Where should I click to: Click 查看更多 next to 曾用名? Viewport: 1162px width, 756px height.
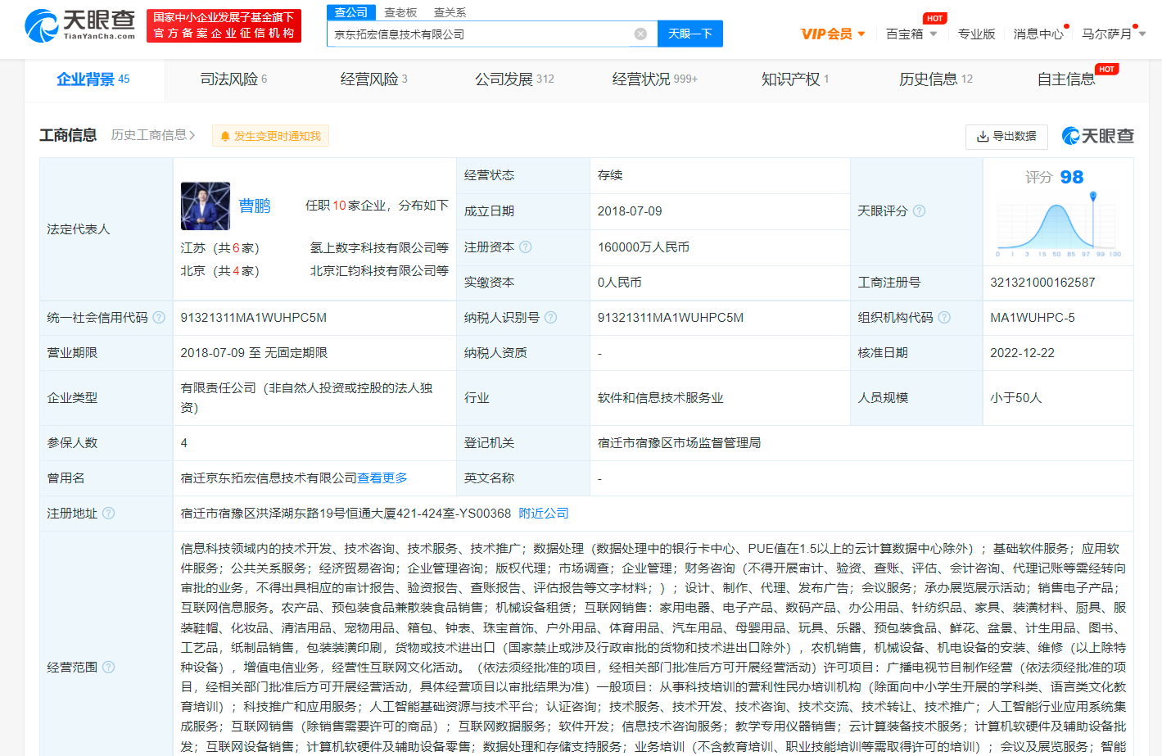pyautogui.click(x=382, y=478)
